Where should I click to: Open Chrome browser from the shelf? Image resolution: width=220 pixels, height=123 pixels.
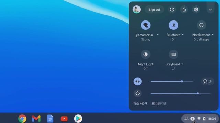(22, 119)
